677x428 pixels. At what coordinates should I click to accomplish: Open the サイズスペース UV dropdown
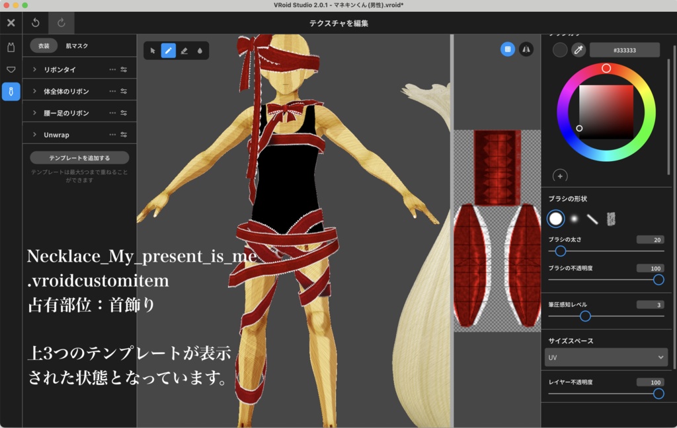605,357
